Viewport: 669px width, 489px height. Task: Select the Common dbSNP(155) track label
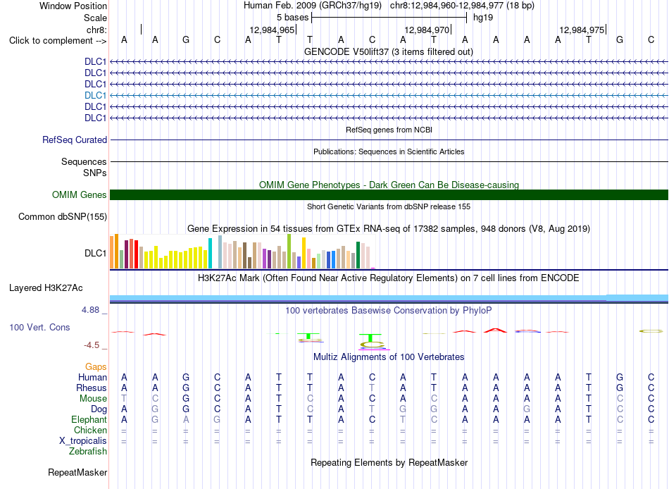click(x=63, y=216)
